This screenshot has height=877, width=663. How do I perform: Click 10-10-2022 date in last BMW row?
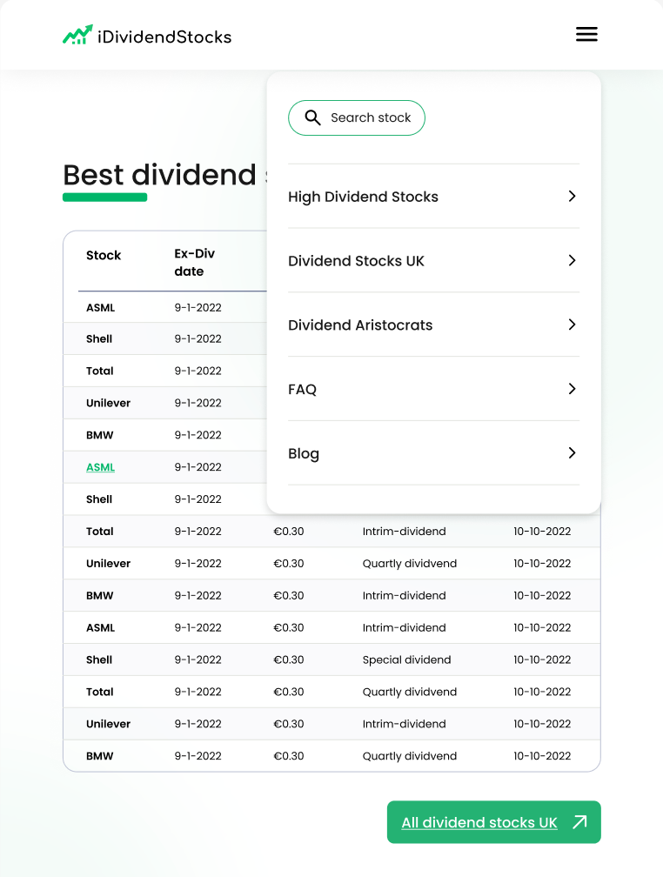point(541,755)
